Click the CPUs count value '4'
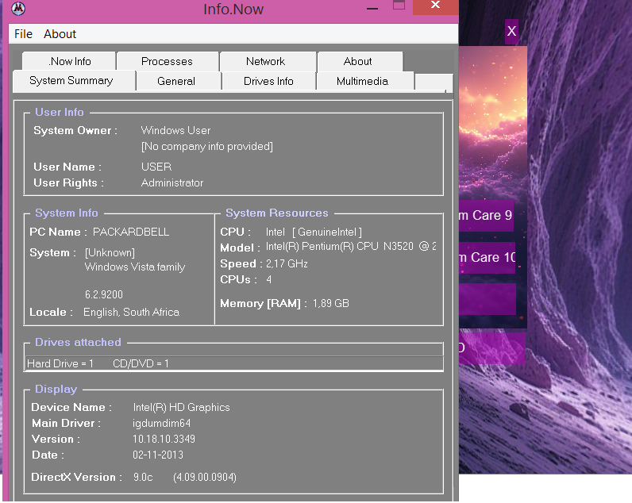 click(269, 279)
